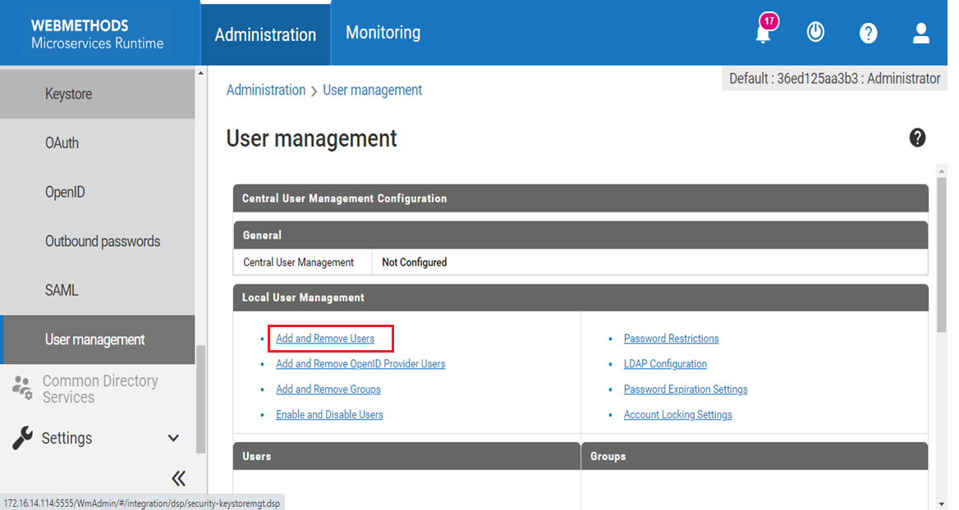Select Keystore in the sidebar

pos(68,94)
